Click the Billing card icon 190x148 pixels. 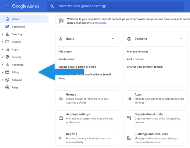[7, 72]
